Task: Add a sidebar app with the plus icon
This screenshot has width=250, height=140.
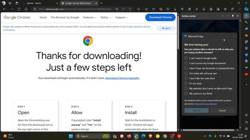Action: coord(246,85)
